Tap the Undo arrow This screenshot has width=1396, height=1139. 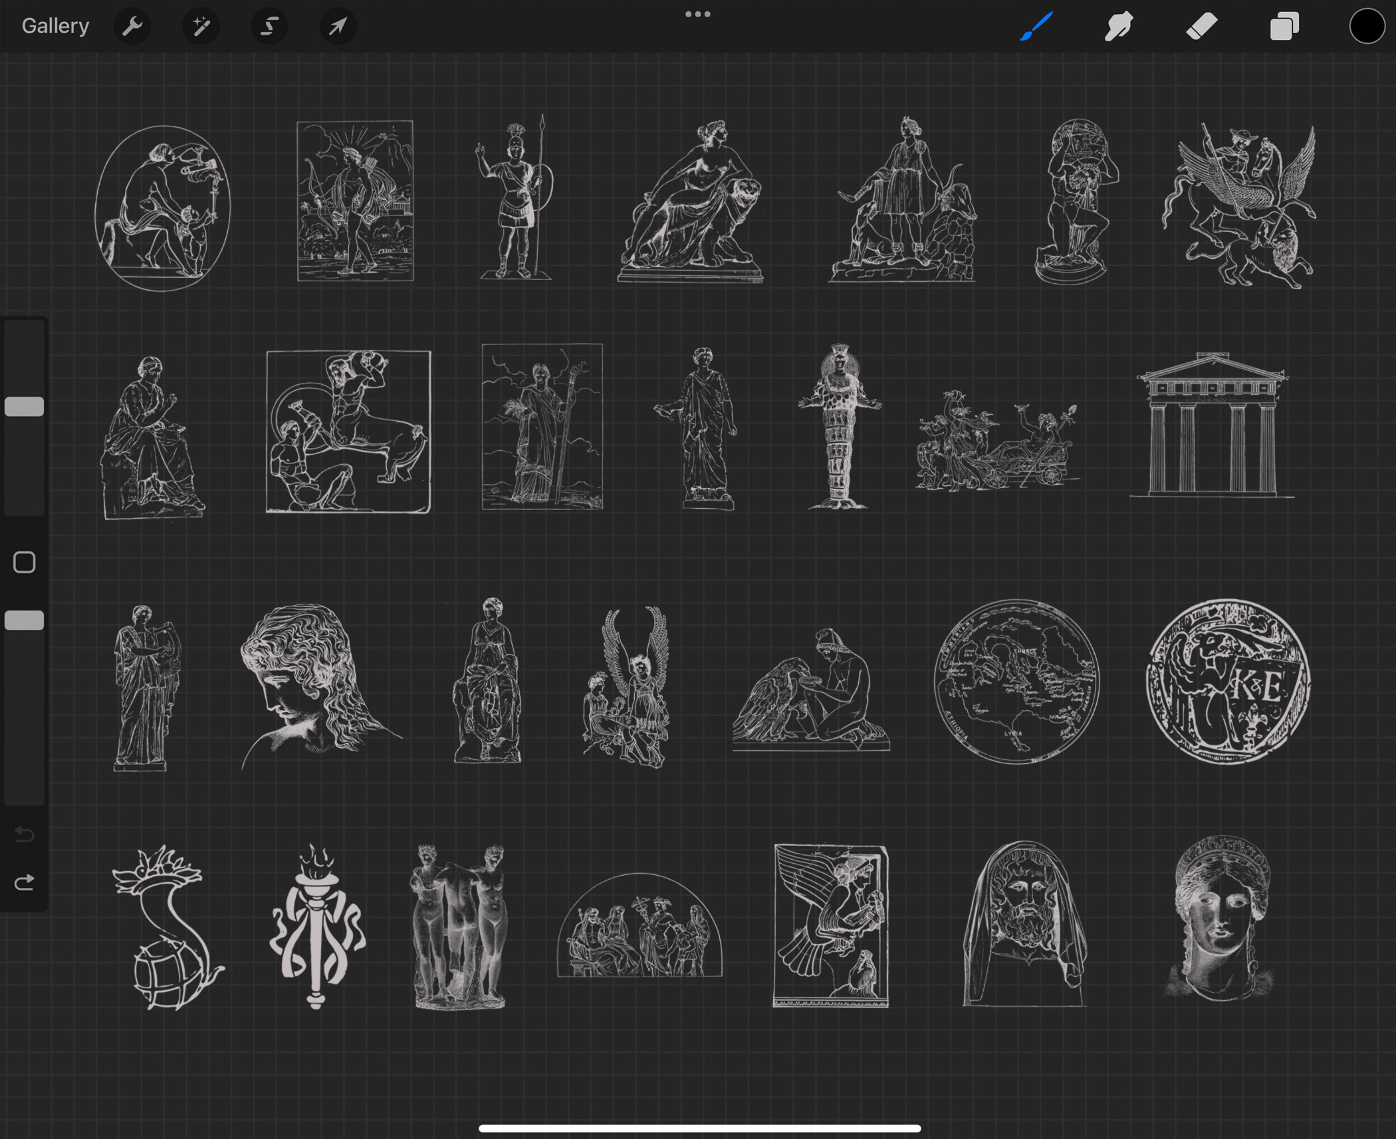(x=25, y=834)
